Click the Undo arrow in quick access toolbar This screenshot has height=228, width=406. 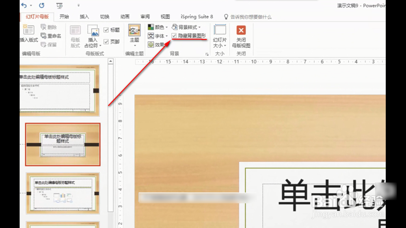pos(24,5)
